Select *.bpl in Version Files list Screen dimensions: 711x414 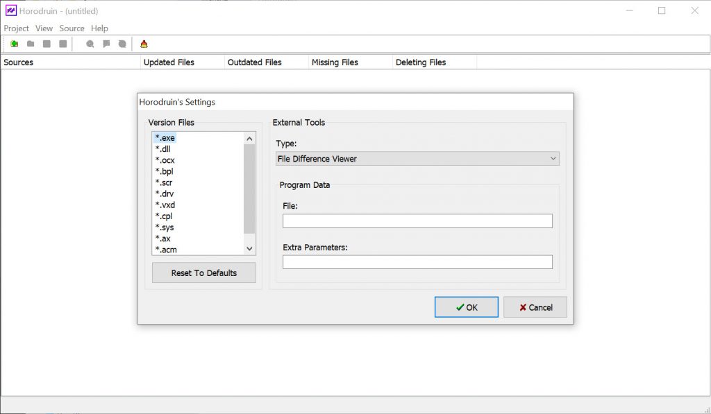pyautogui.click(x=164, y=171)
